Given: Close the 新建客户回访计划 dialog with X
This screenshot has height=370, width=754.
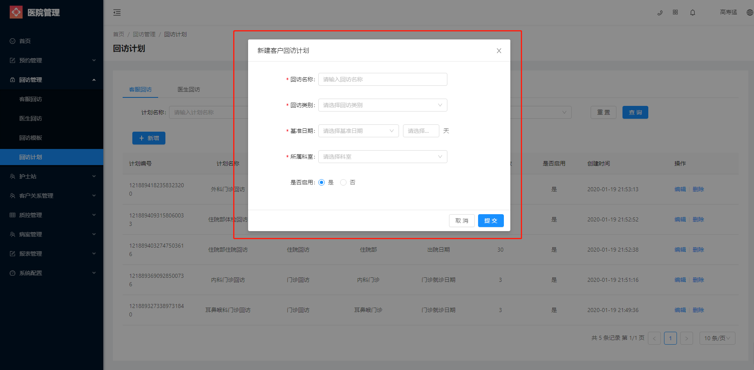Looking at the screenshot, I should click(x=499, y=51).
